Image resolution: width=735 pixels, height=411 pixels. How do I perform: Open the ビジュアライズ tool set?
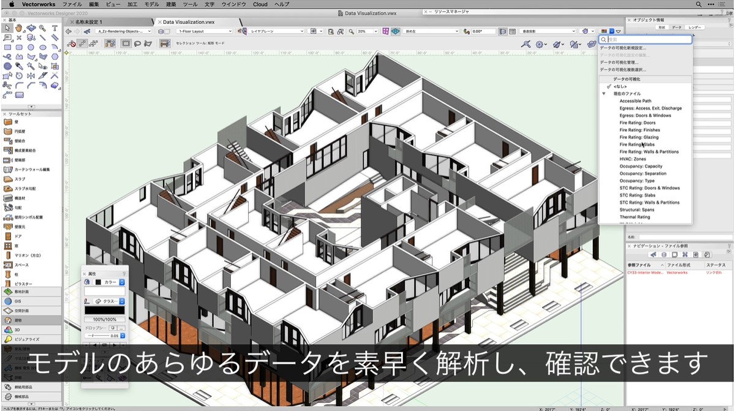[31, 339]
